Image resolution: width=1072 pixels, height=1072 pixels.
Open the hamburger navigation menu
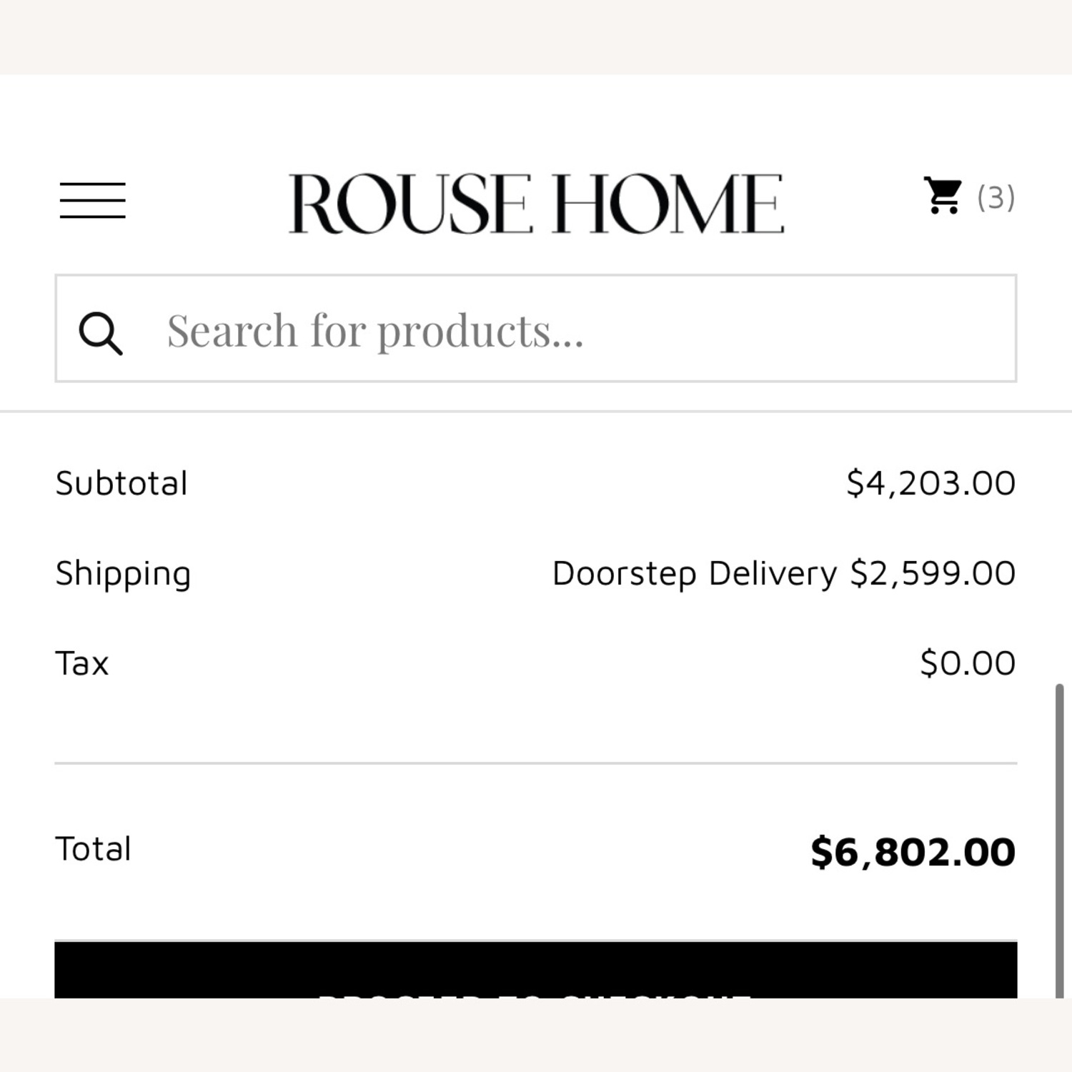tap(93, 199)
